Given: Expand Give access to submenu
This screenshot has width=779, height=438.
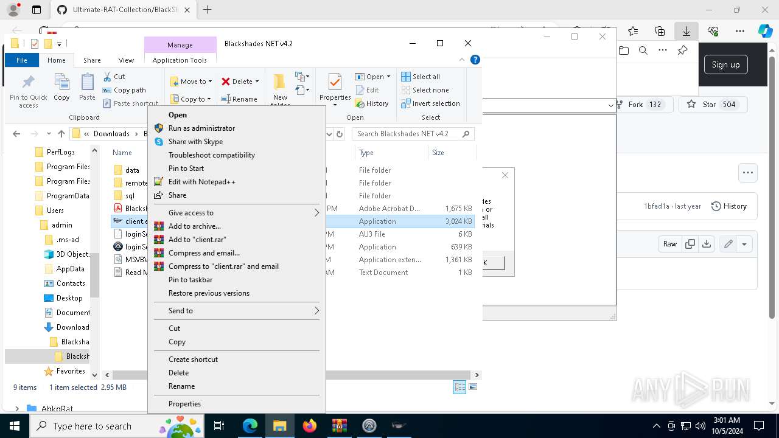Looking at the screenshot, I should (237, 213).
